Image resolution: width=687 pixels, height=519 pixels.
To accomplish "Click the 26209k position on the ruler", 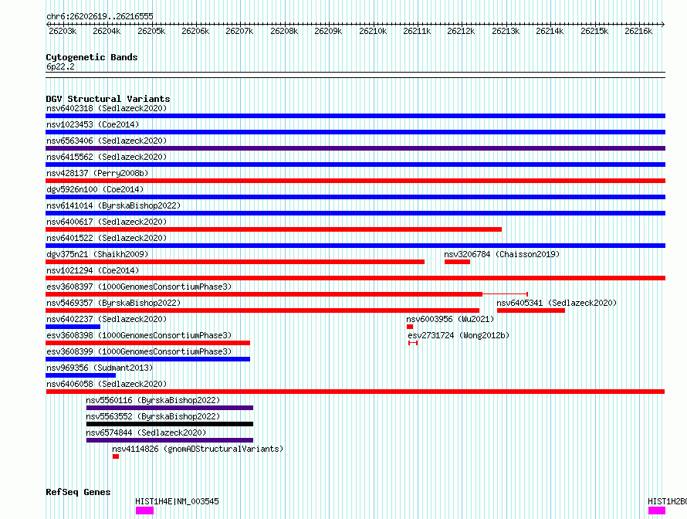I will pyautogui.click(x=328, y=31).
